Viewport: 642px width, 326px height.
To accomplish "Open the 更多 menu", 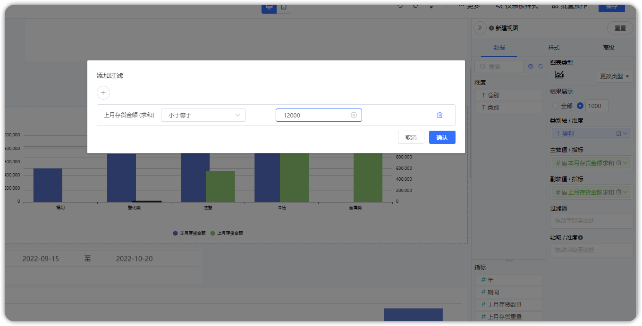I will coord(470,6).
